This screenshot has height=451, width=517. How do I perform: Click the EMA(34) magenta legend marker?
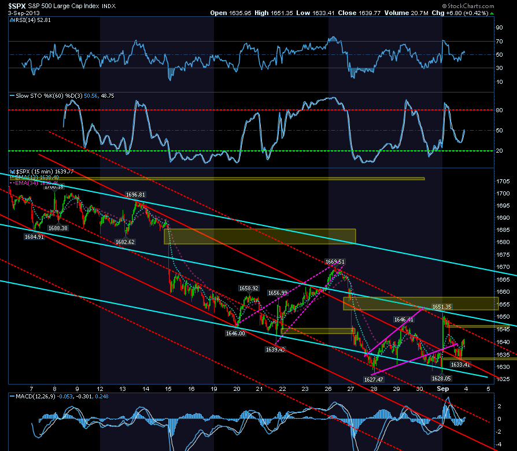click(12, 183)
